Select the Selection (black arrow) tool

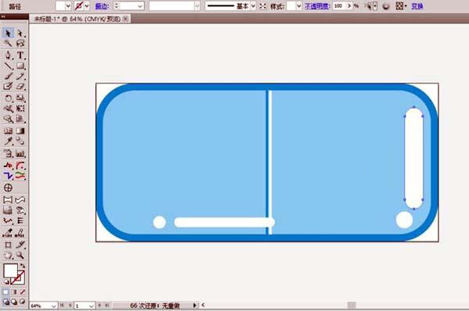point(8,33)
